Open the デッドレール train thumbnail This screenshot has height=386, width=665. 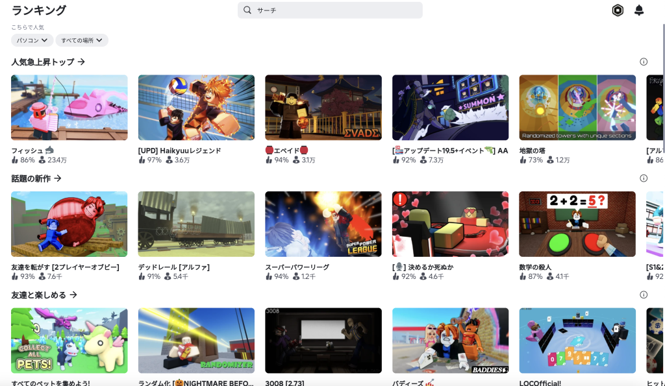coord(196,224)
